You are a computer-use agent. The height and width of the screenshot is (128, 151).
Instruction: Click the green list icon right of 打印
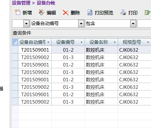147,12
